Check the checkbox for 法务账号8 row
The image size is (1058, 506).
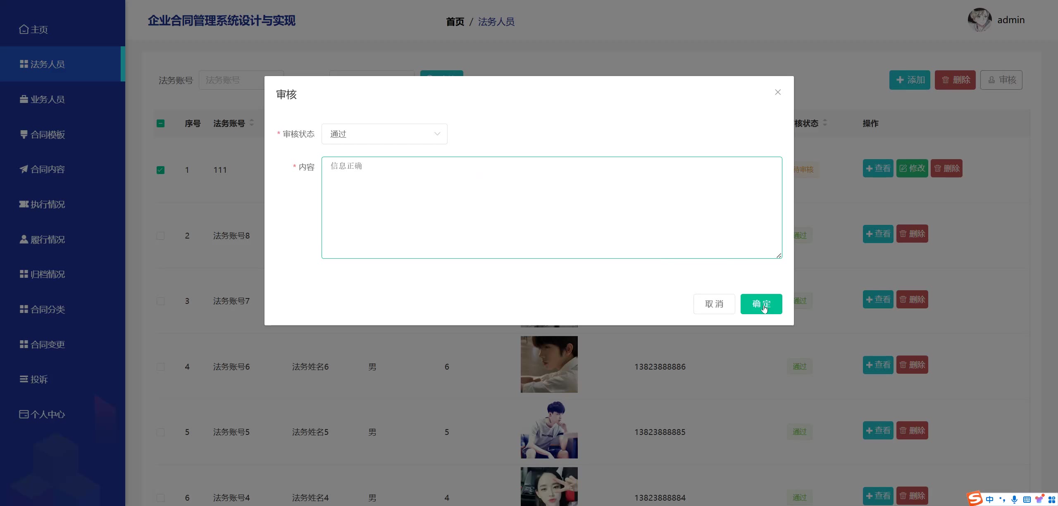(x=160, y=236)
